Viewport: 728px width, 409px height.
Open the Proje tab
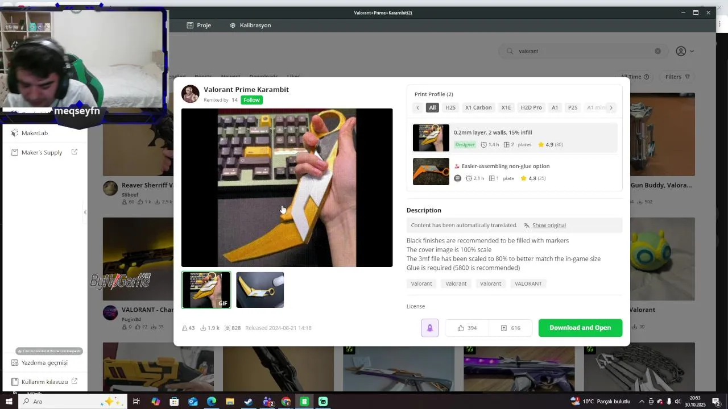coord(198,26)
